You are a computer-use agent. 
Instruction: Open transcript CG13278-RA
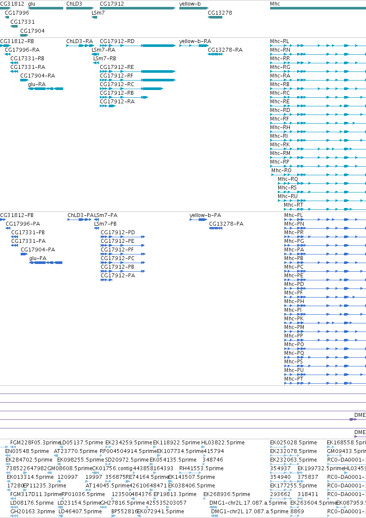[x=225, y=50]
